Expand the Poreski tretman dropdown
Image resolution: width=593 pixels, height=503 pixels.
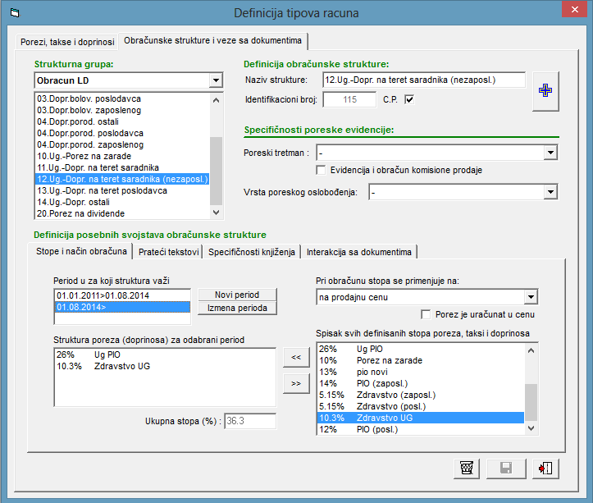click(x=550, y=153)
